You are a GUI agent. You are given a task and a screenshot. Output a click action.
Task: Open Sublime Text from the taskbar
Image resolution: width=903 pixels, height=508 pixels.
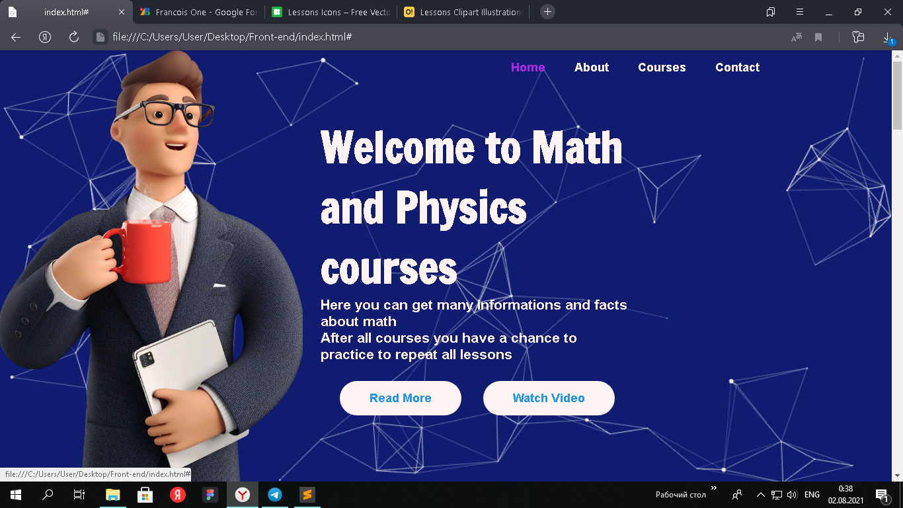click(x=307, y=494)
